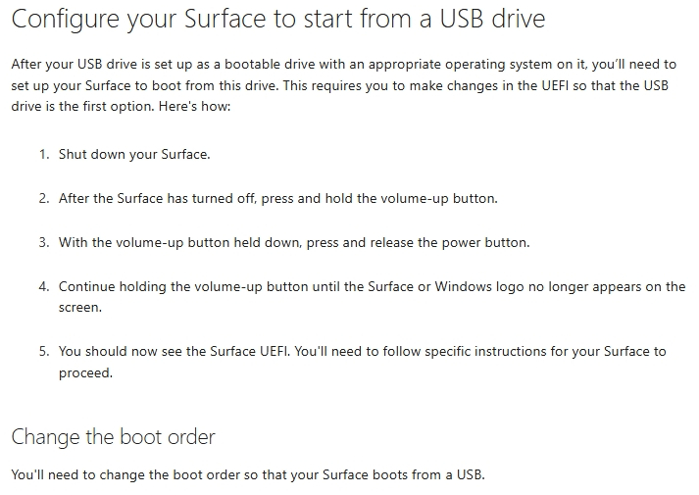699x495 pixels.
Task: Click the 'Change the boot order' heading
Action: [x=113, y=437]
